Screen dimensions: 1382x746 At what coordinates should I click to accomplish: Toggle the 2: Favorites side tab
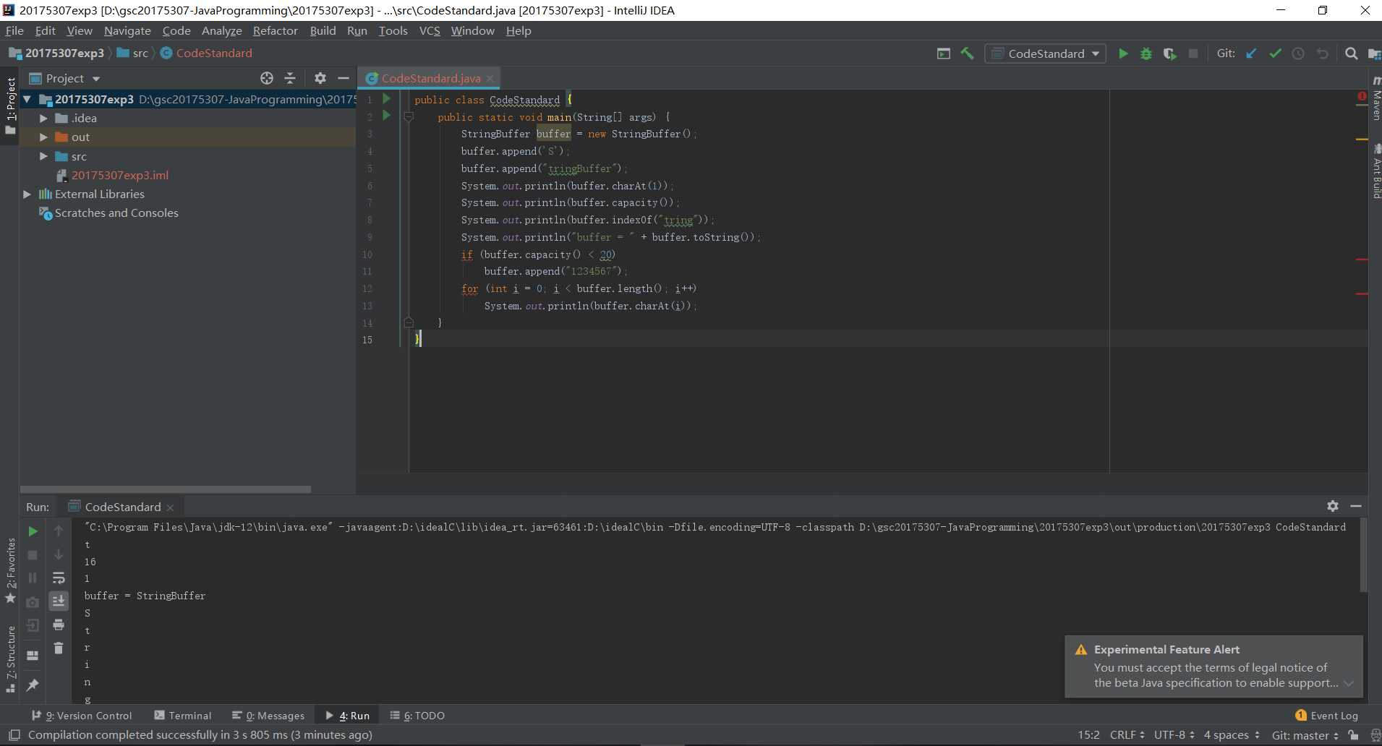(9, 570)
